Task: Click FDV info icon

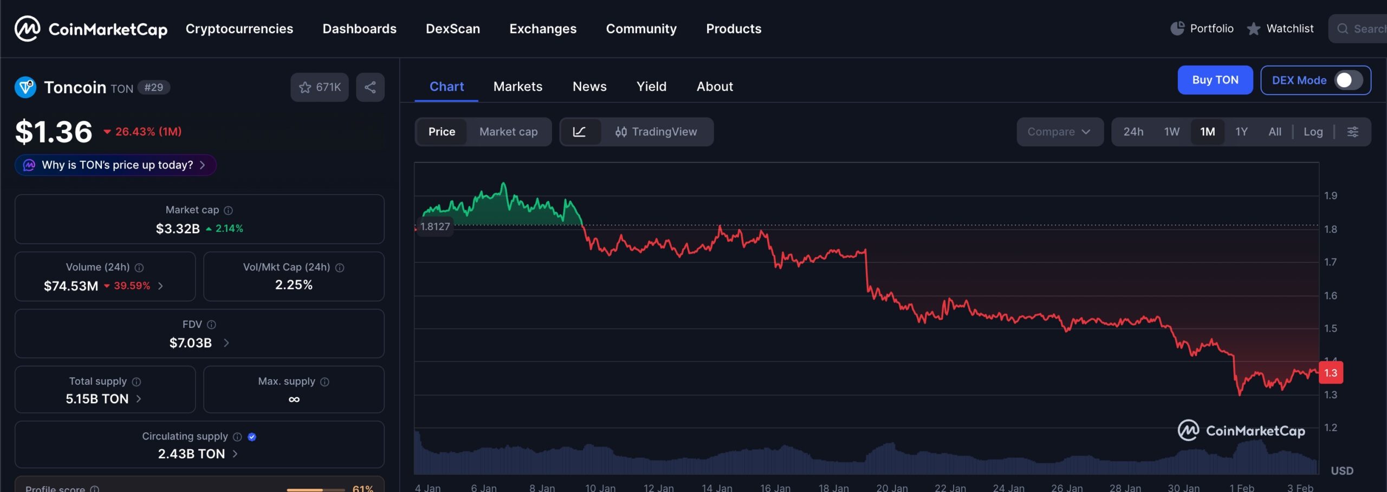Action: point(212,325)
